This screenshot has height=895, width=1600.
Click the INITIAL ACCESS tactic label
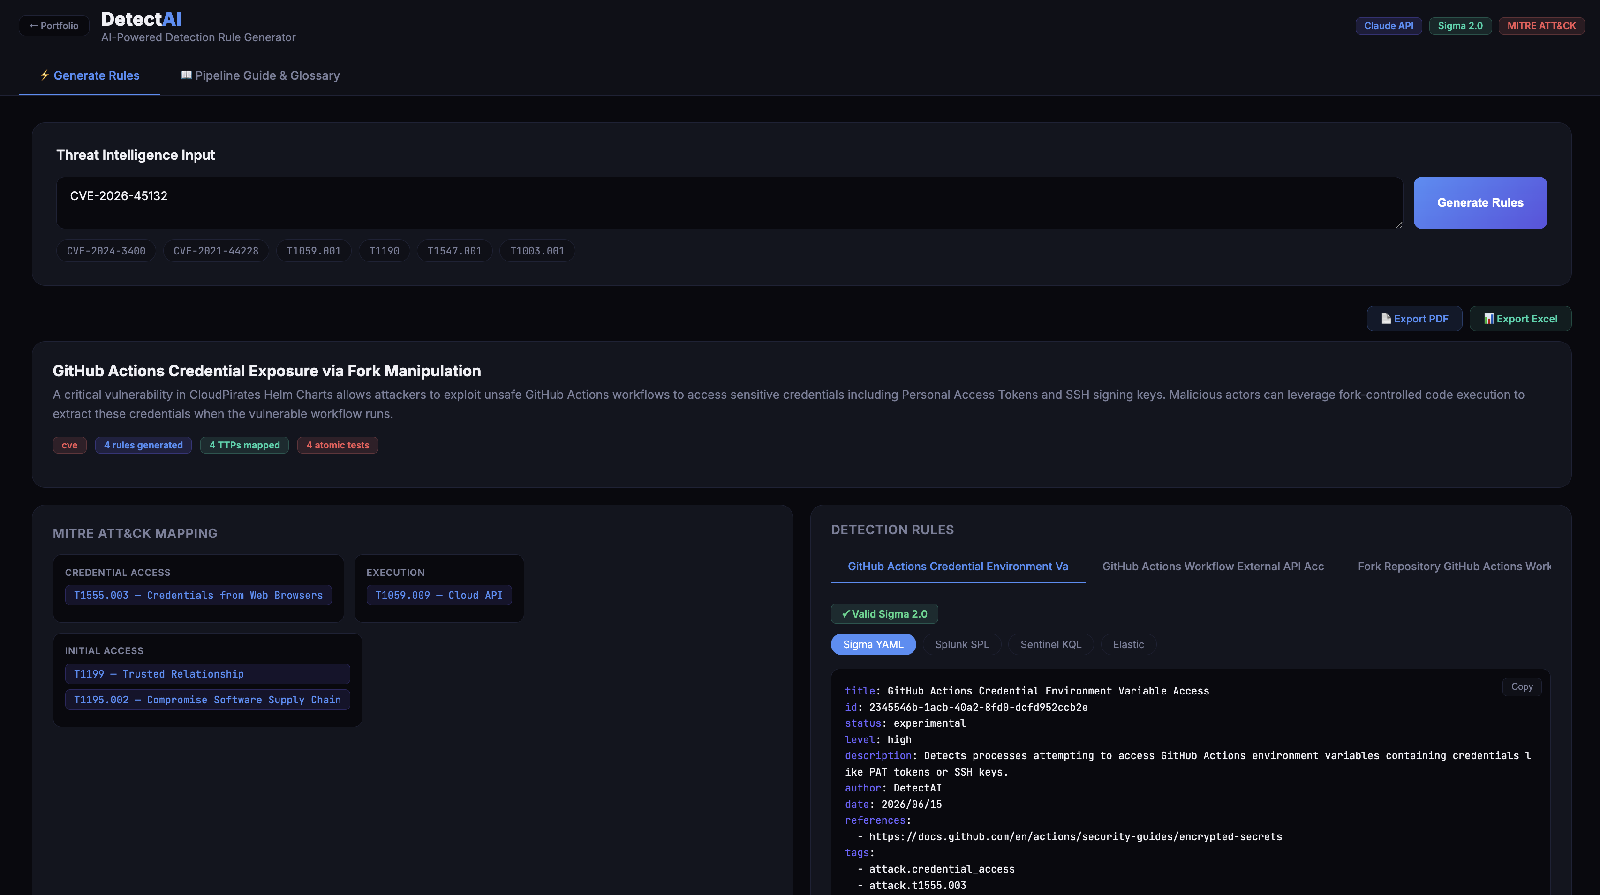tap(104, 650)
